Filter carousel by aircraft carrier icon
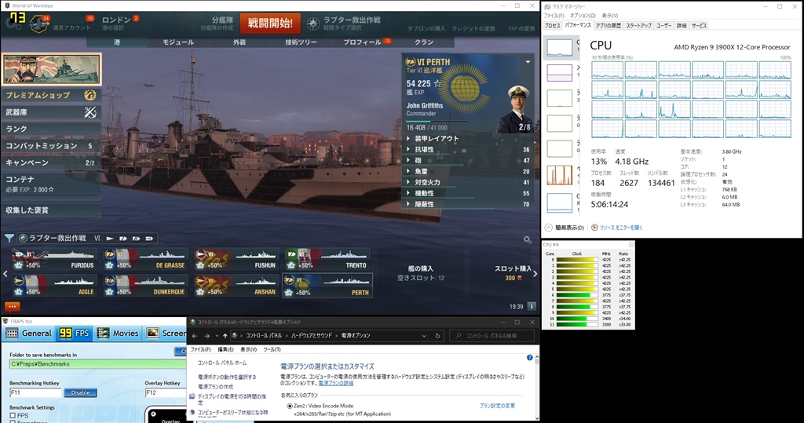The width and height of the screenshot is (804, 423). coord(149,239)
